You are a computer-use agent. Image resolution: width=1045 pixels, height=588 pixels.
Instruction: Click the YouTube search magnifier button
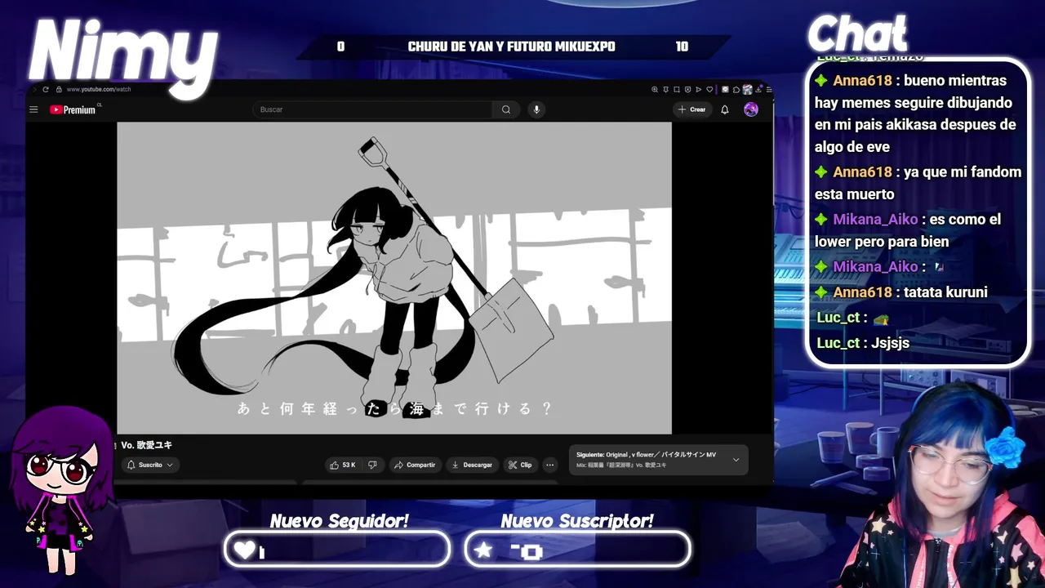pyautogui.click(x=506, y=109)
